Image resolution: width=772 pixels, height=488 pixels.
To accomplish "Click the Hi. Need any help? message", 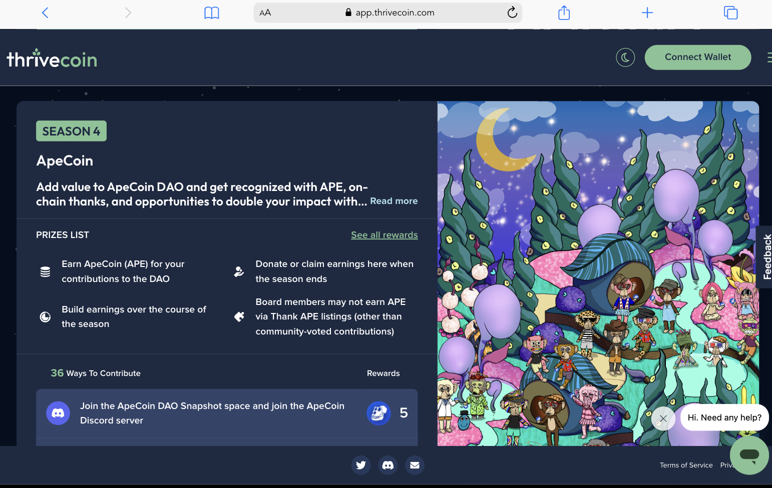I will (x=724, y=417).
